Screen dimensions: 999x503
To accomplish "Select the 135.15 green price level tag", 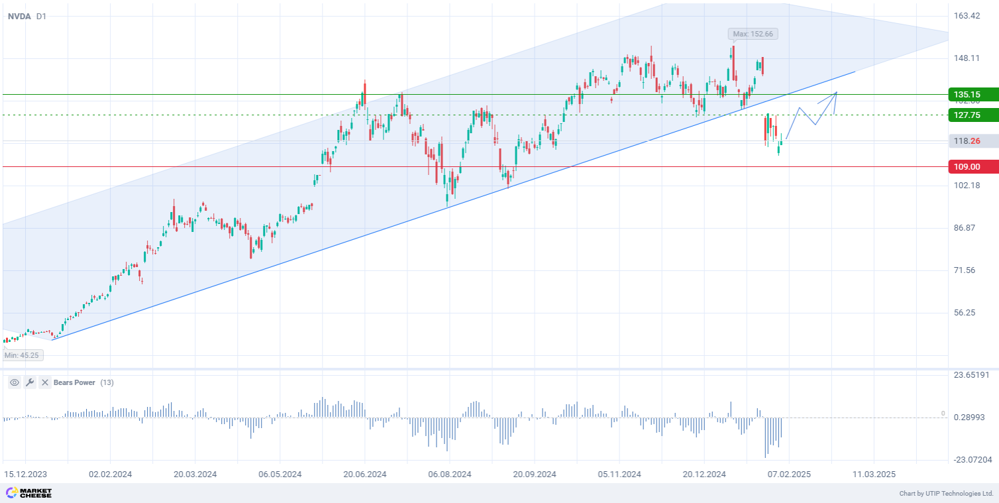I will [973, 94].
